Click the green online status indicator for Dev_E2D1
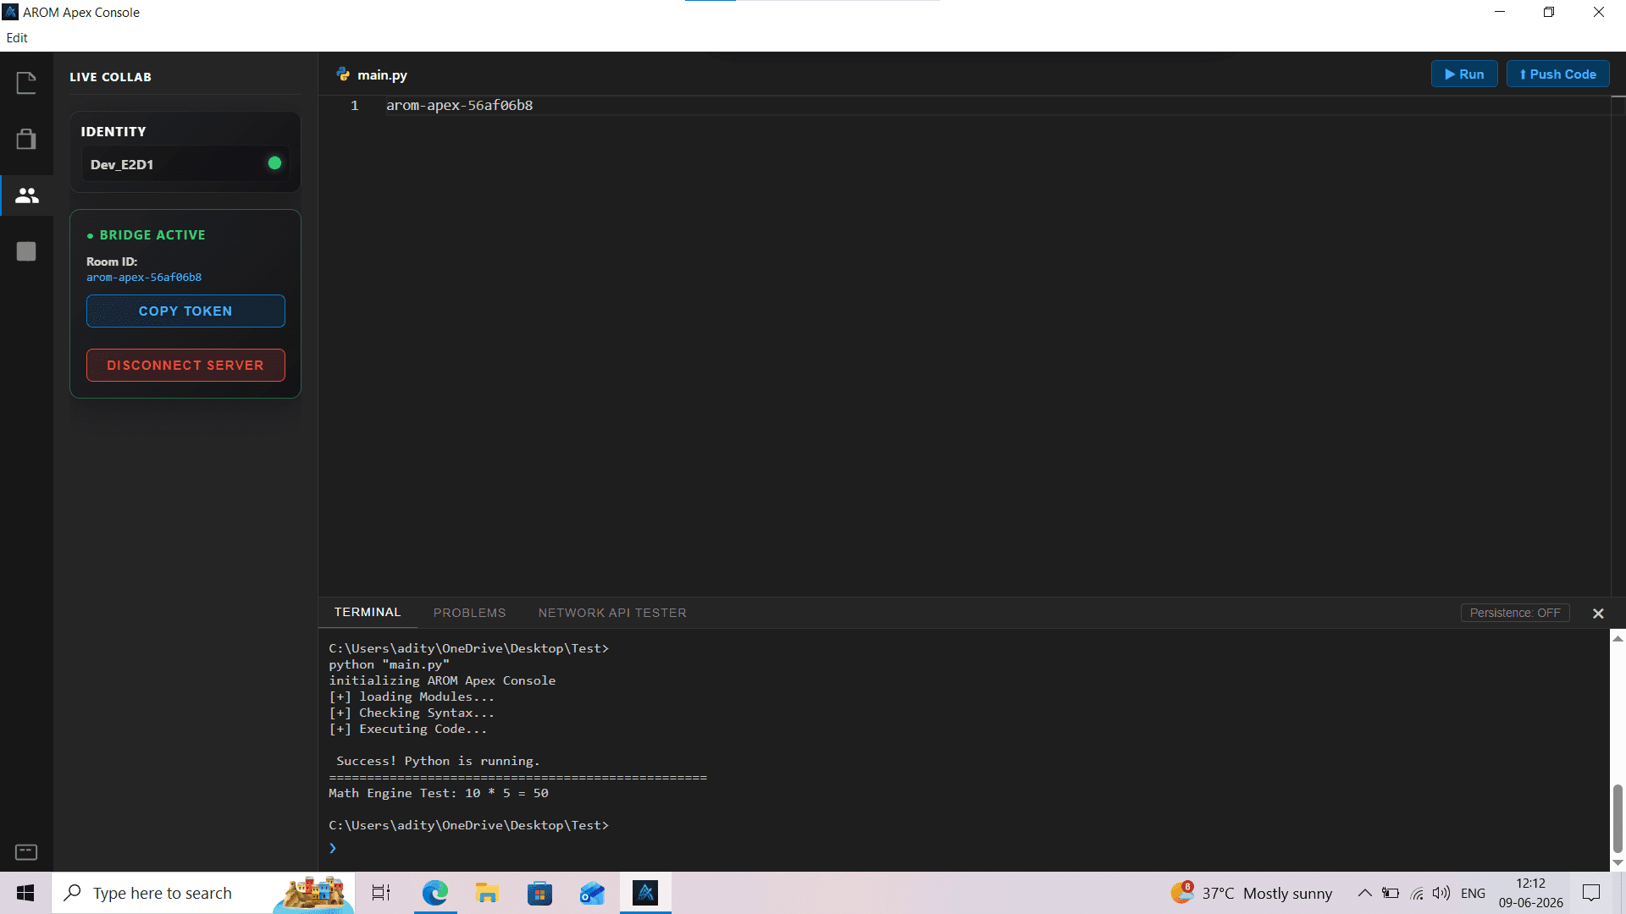Screen dimensions: 1626x914 (274, 163)
